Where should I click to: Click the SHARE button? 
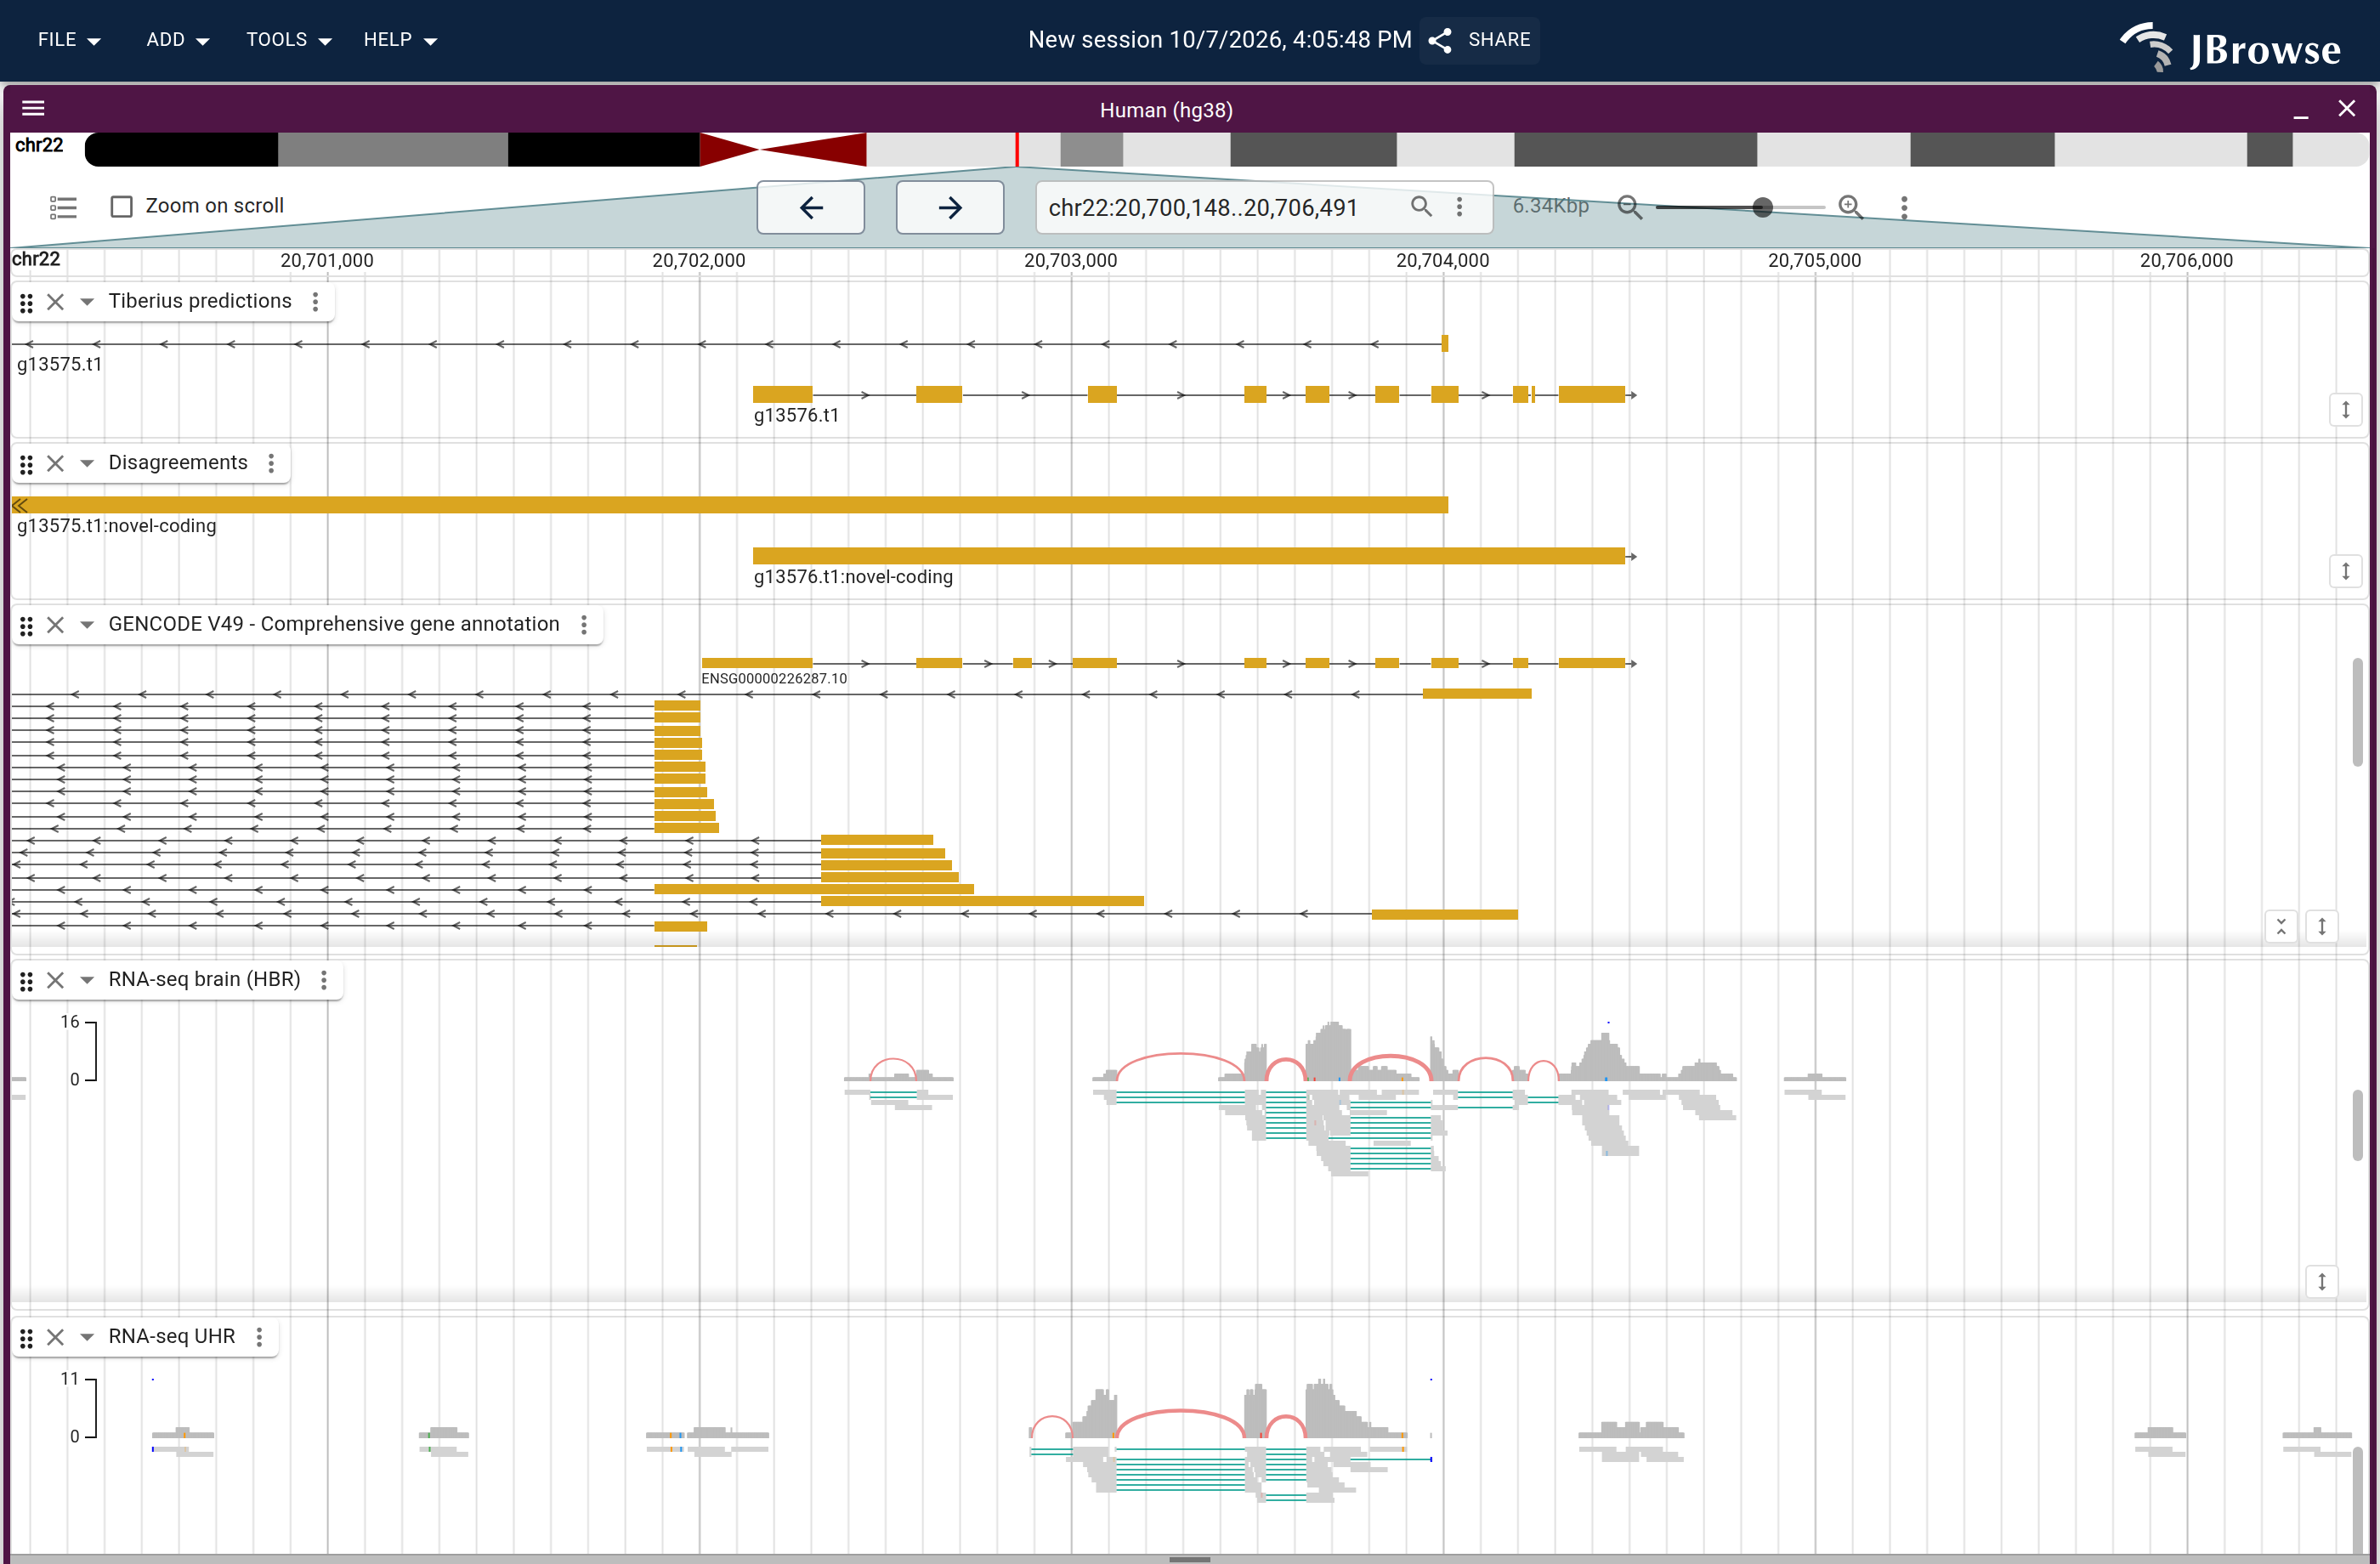point(1480,40)
